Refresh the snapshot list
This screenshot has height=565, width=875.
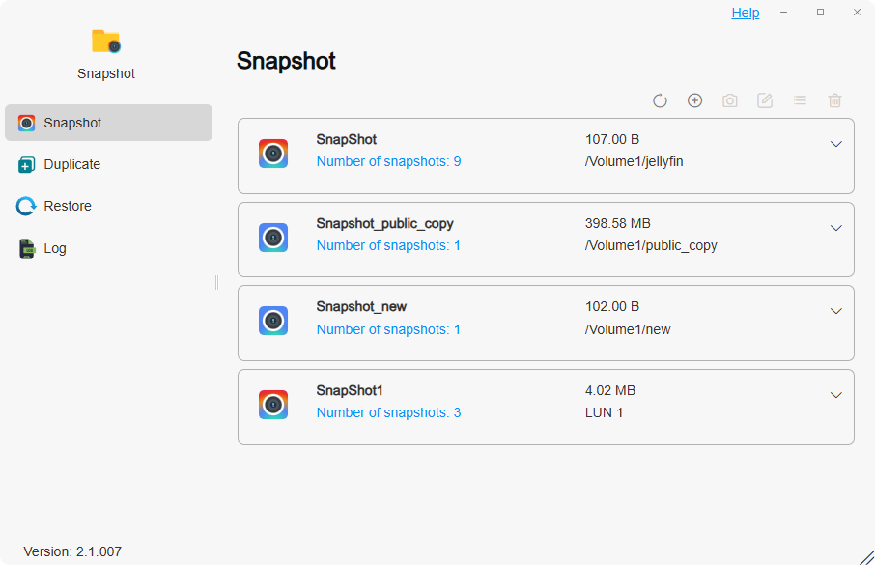click(661, 100)
